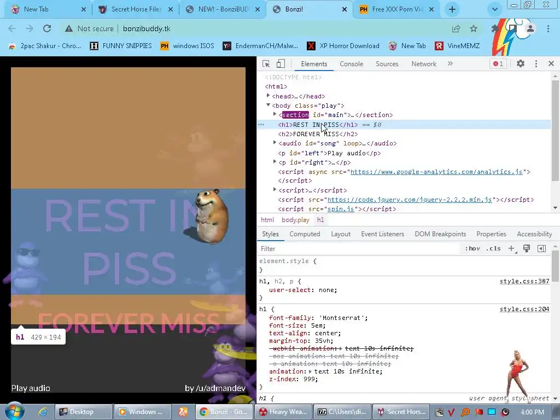Click the body.play breadcrumb
560x420 pixels.
[295, 220]
